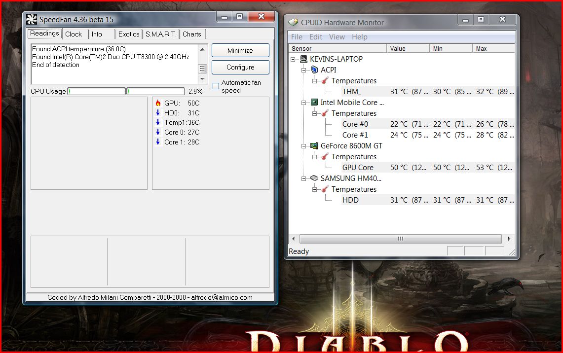Click the Core 0 down-arrow icon in SpeedFan

coord(158,132)
